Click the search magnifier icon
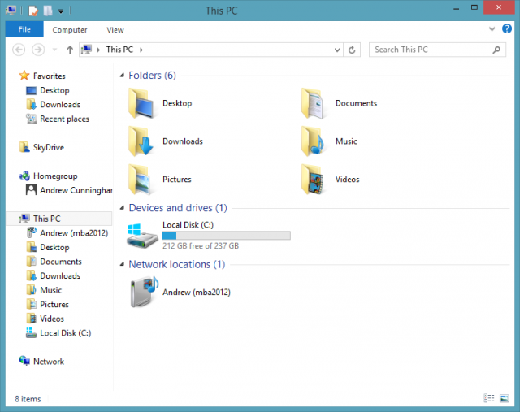The image size is (520, 412). 496,50
